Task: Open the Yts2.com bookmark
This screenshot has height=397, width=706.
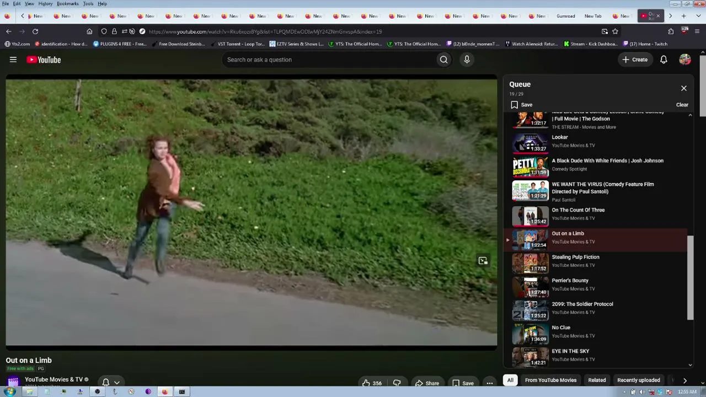Action: coord(17,44)
